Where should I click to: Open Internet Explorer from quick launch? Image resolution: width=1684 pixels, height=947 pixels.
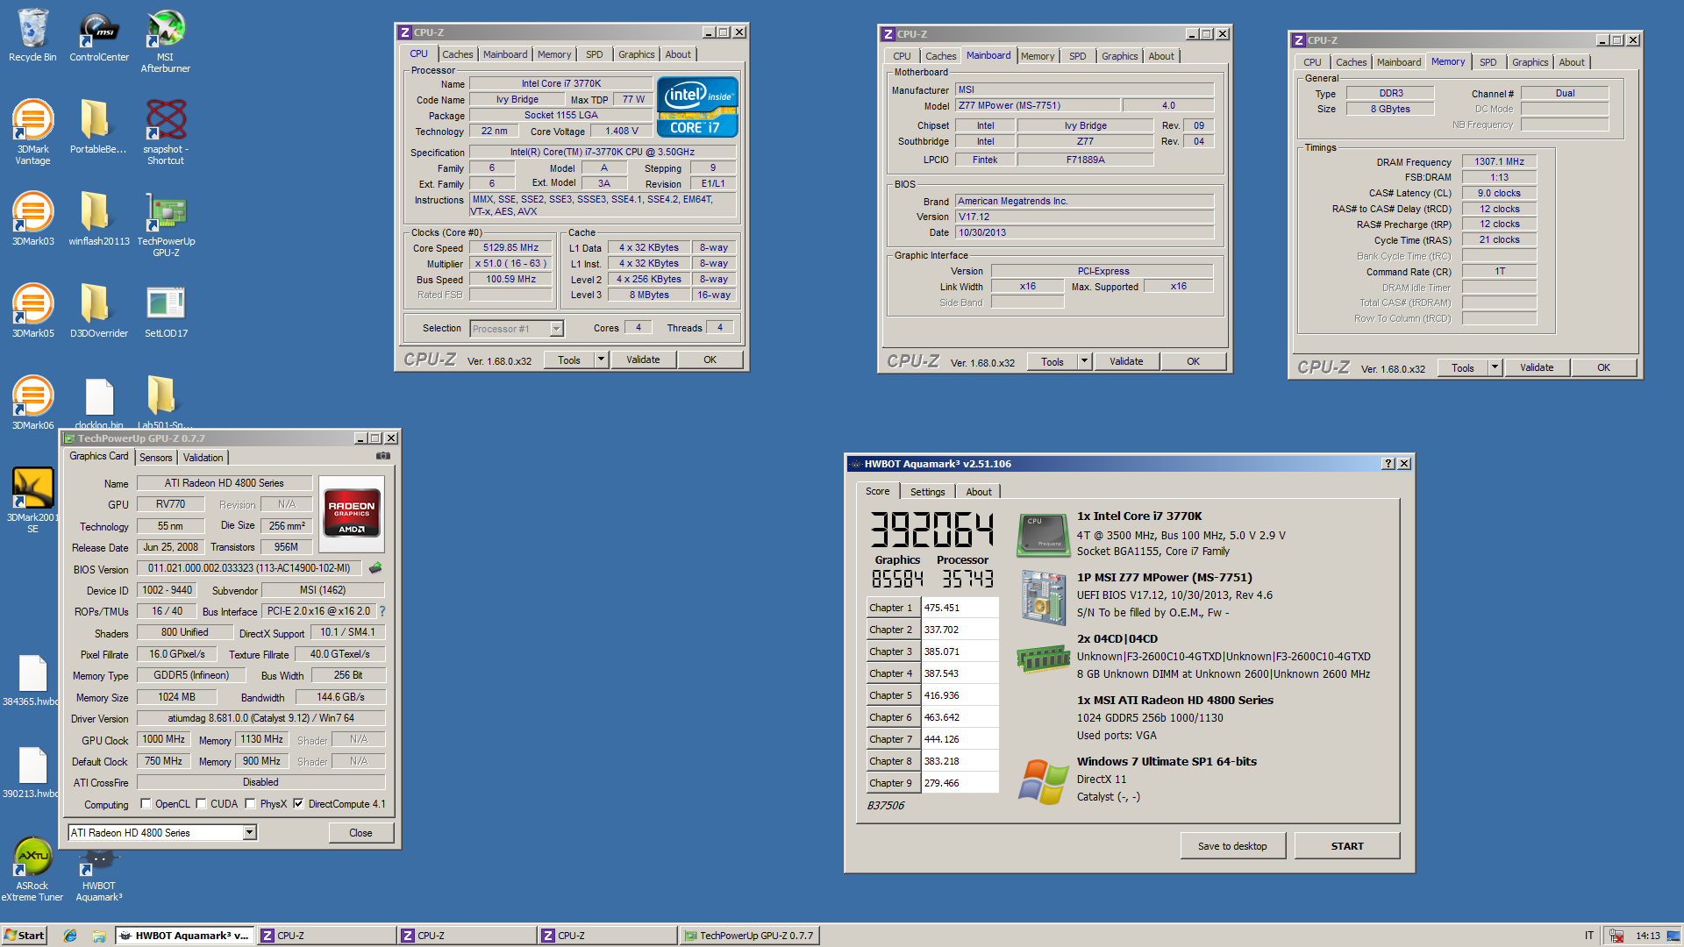[x=70, y=936]
